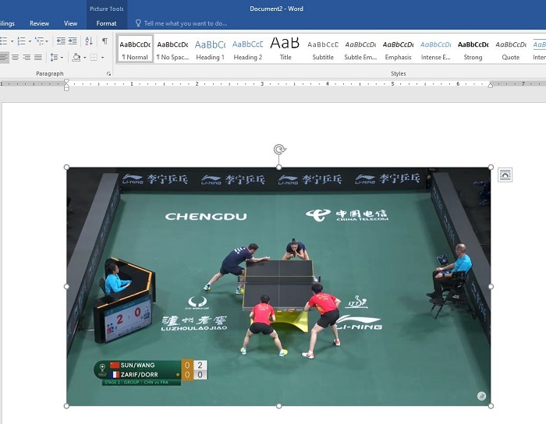Click the top-middle picture sizing handle

point(278,168)
